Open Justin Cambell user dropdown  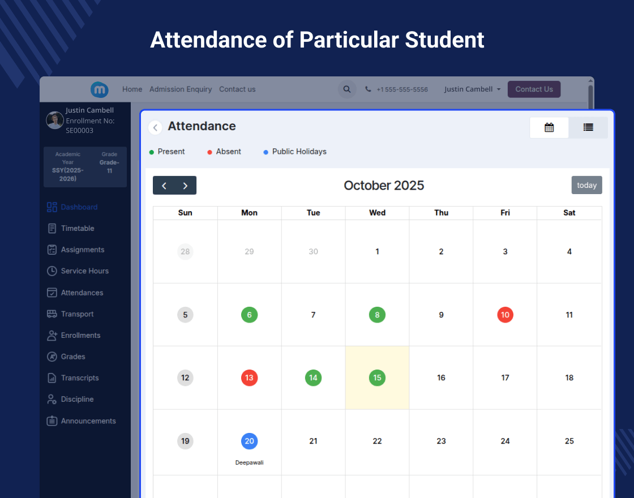tap(472, 89)
